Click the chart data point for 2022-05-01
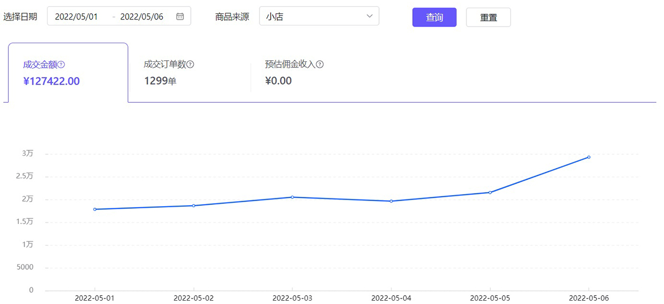The width and height of the screenshot is (664, 304). pyautogui.click(x=95, y=209)
